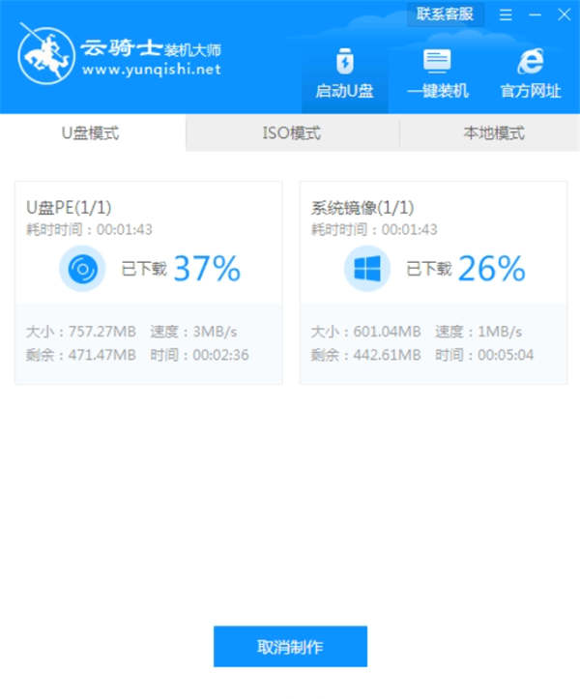Click the U盘PE(1/1) title
This screenshot has height=699, width=580.
click(x=69, y=207)
